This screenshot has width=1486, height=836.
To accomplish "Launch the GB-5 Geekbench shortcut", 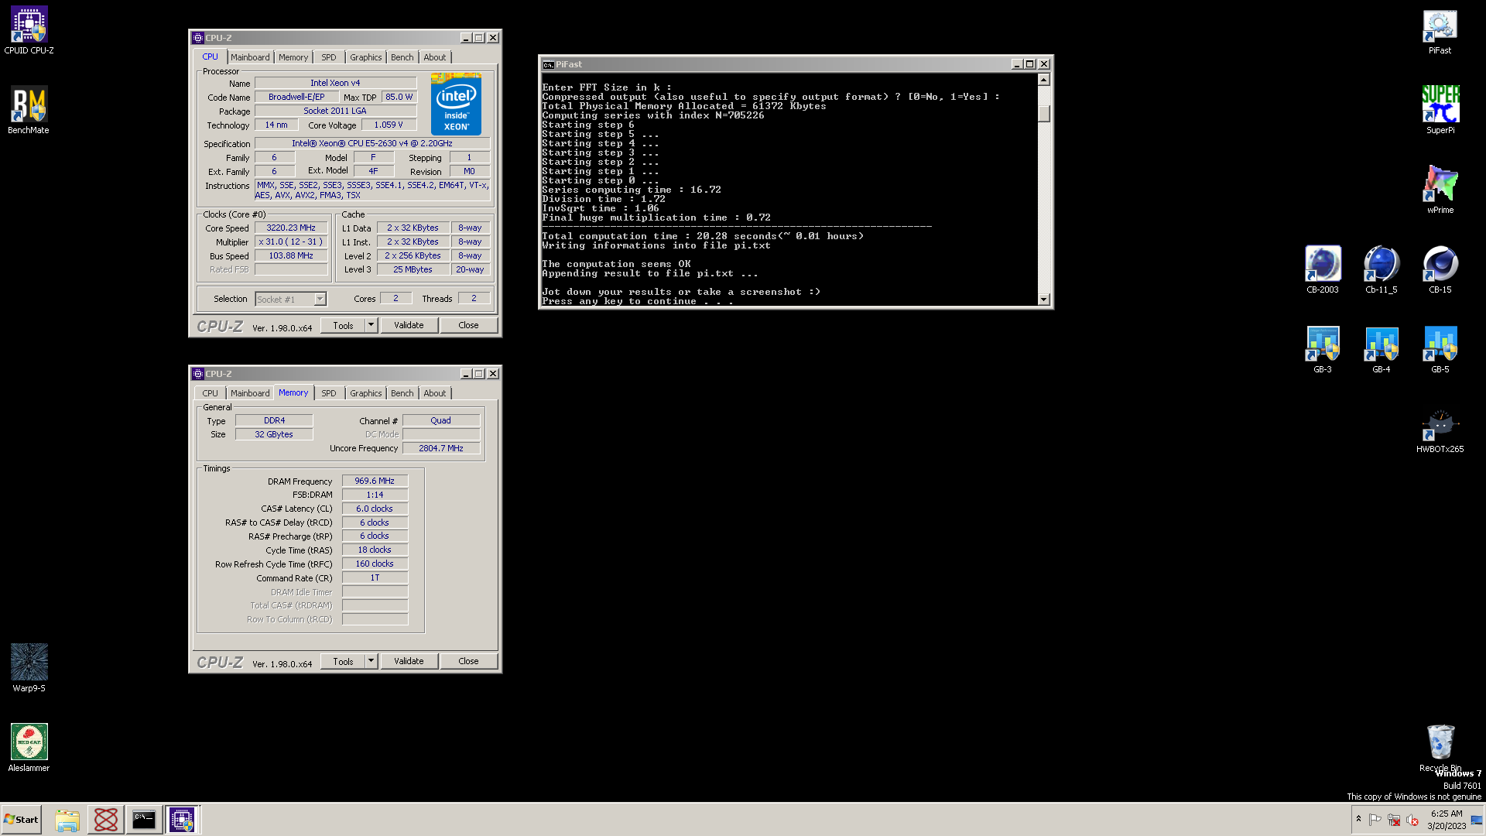I will tap(1440, 349).
